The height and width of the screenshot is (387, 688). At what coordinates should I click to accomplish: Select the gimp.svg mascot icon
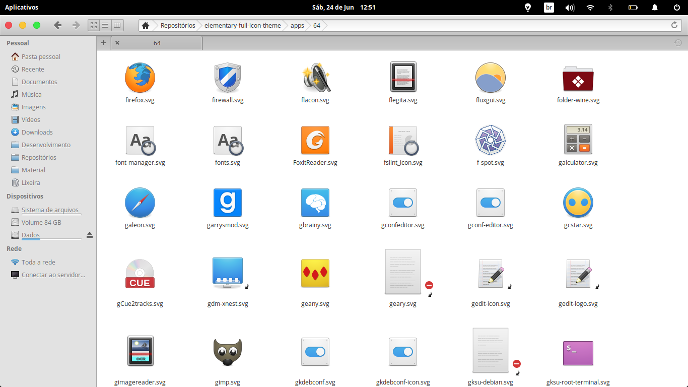(x=228, y=352)
